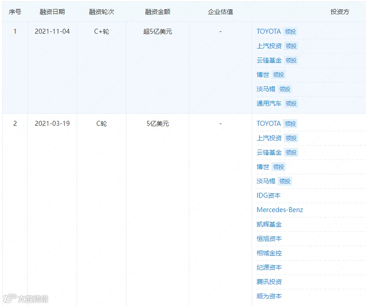
Task: Click the 领投 tag beside TOYOTA in C+轮 row
Action: (290, 31)
